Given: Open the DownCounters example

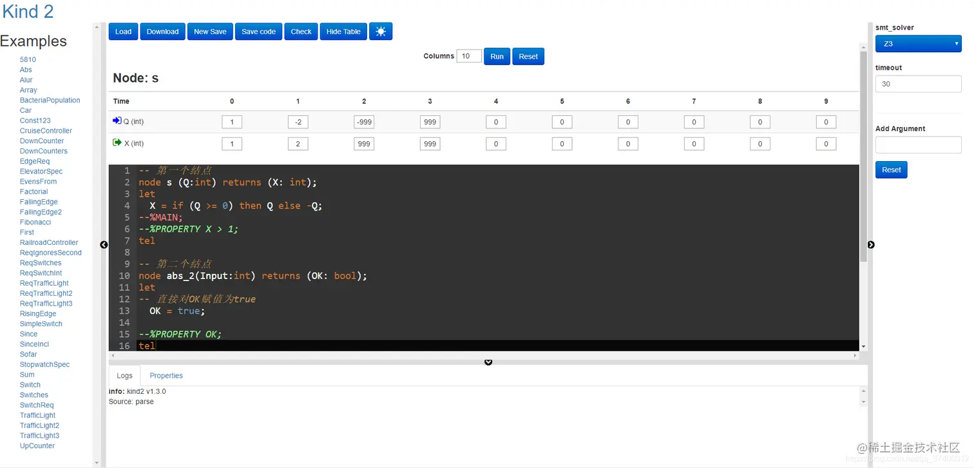Looking at the screenshot, I should [44, 151].
